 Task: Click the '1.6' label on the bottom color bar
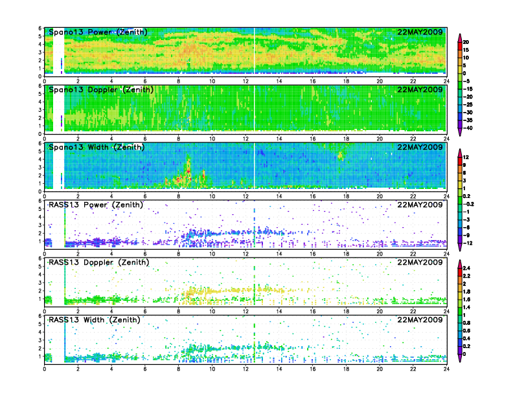467,300
